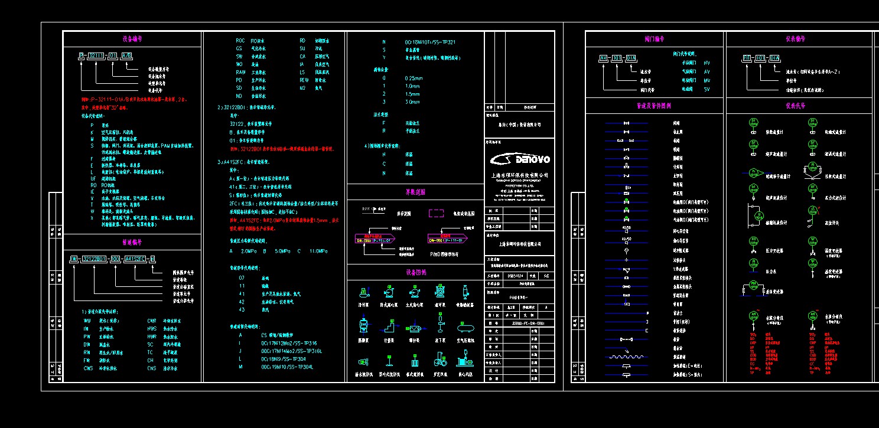Click the magenta dashed rectangle boundary symbol
The image size is (879, 428).
[x=437, y=213]
